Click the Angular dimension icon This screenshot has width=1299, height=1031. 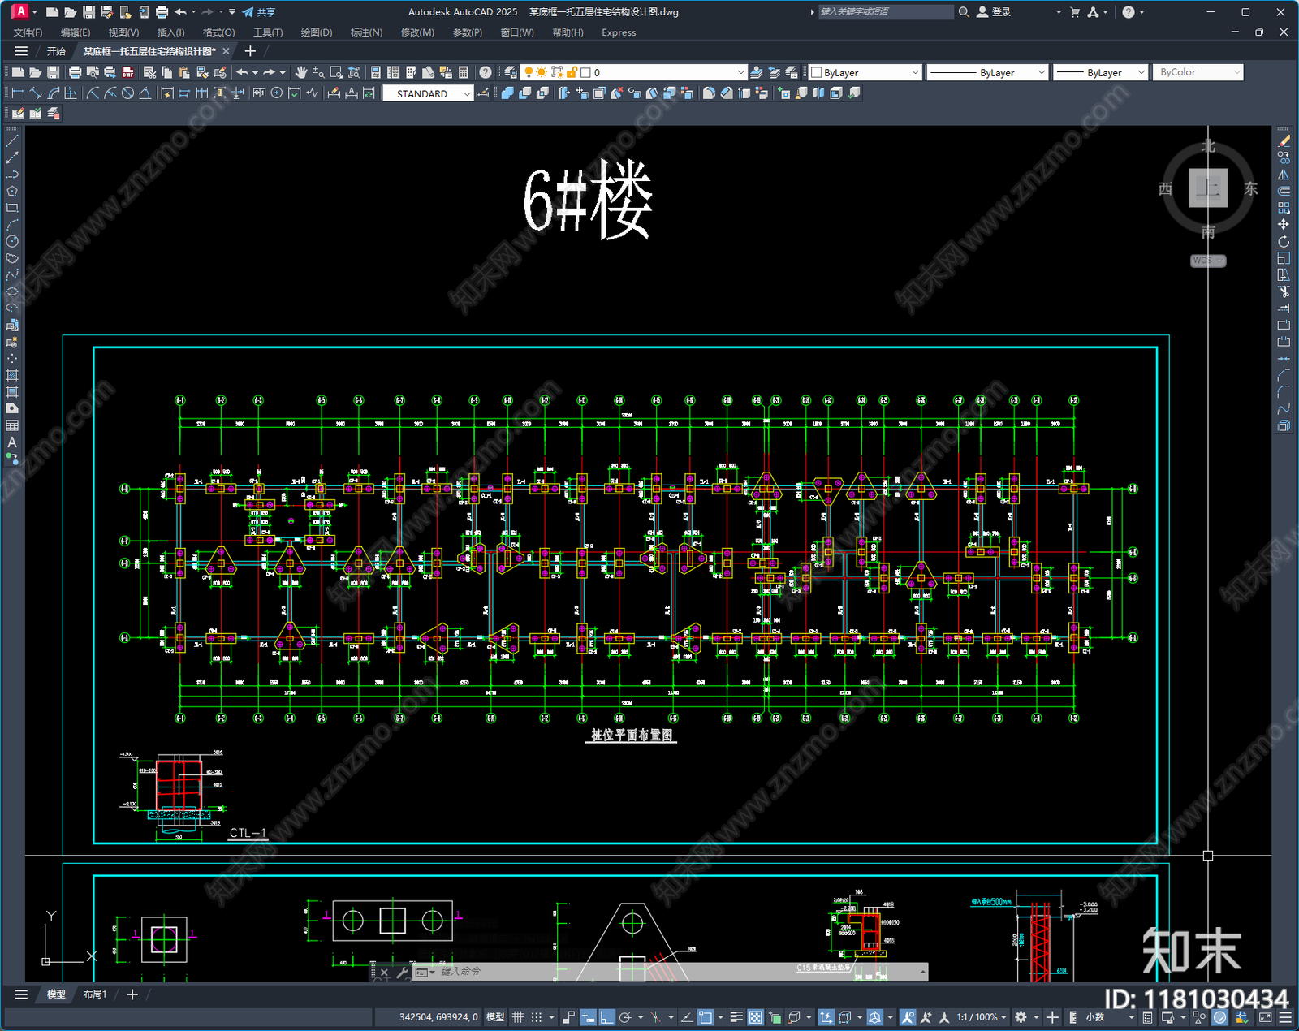[145, 93]
